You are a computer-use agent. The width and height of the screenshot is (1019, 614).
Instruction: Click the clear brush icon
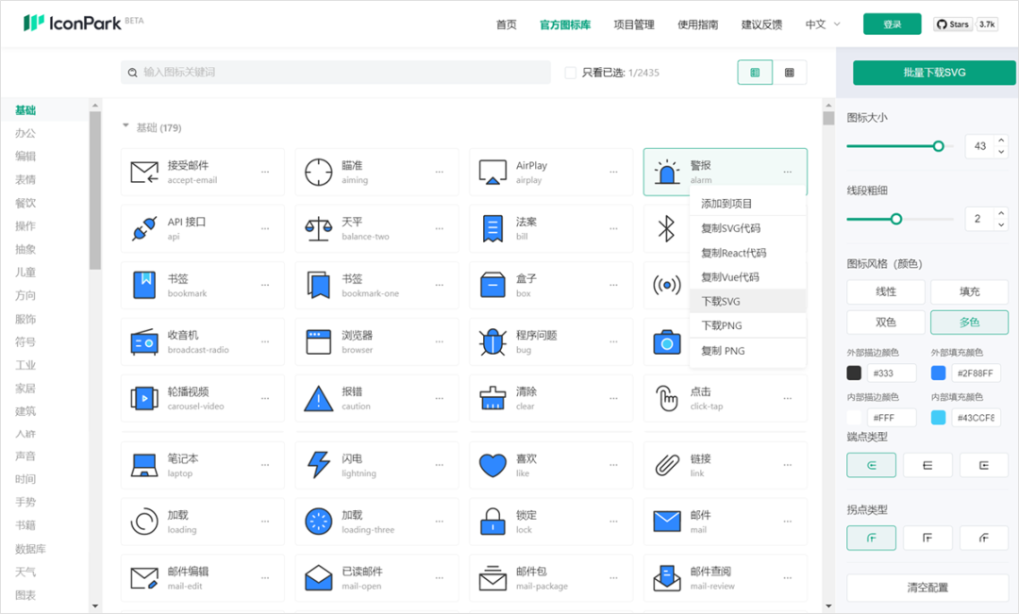coord(493,398)
